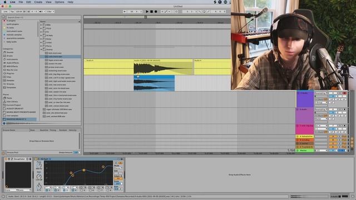Open the 1 Bar quantization dropdown
The image size is (356, 200).
point(50,12)
